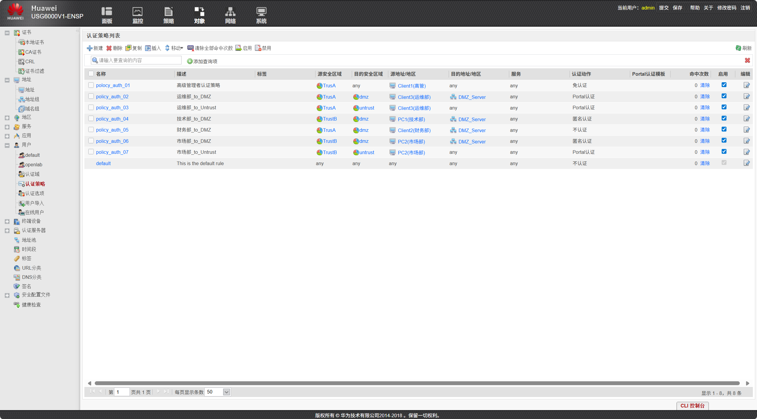Switch to the 网络 navigation tab
757x419 pixels.
point(230,15)
